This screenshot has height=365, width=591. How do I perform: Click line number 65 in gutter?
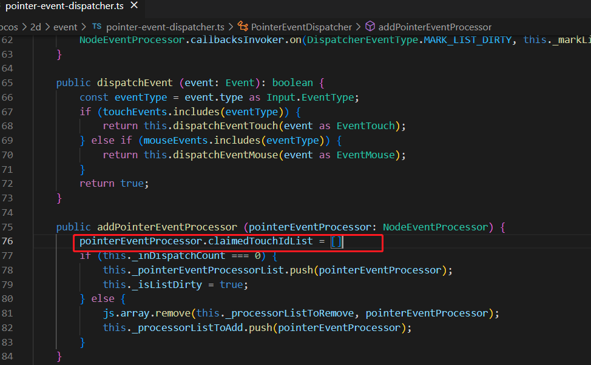point(7,83)
